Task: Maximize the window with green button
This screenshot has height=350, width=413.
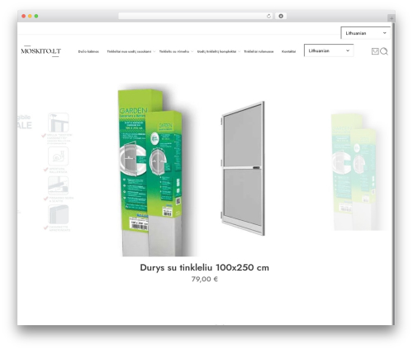Action: click(x=36, y=16)
